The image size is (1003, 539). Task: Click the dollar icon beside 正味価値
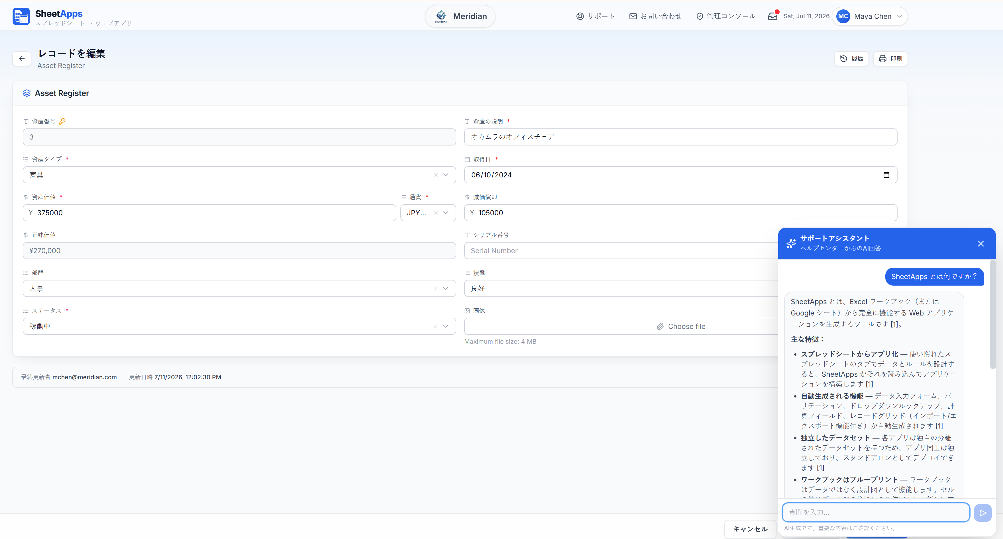pyautogui.click(x=26, y=235)
